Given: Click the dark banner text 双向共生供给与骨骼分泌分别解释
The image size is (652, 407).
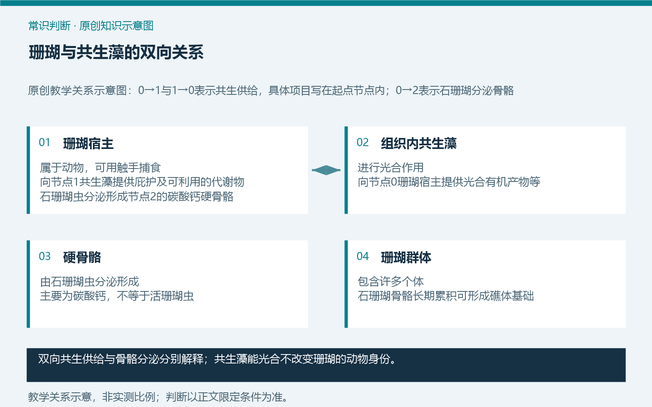Looking at the screenshot, I should coord(121,359).
